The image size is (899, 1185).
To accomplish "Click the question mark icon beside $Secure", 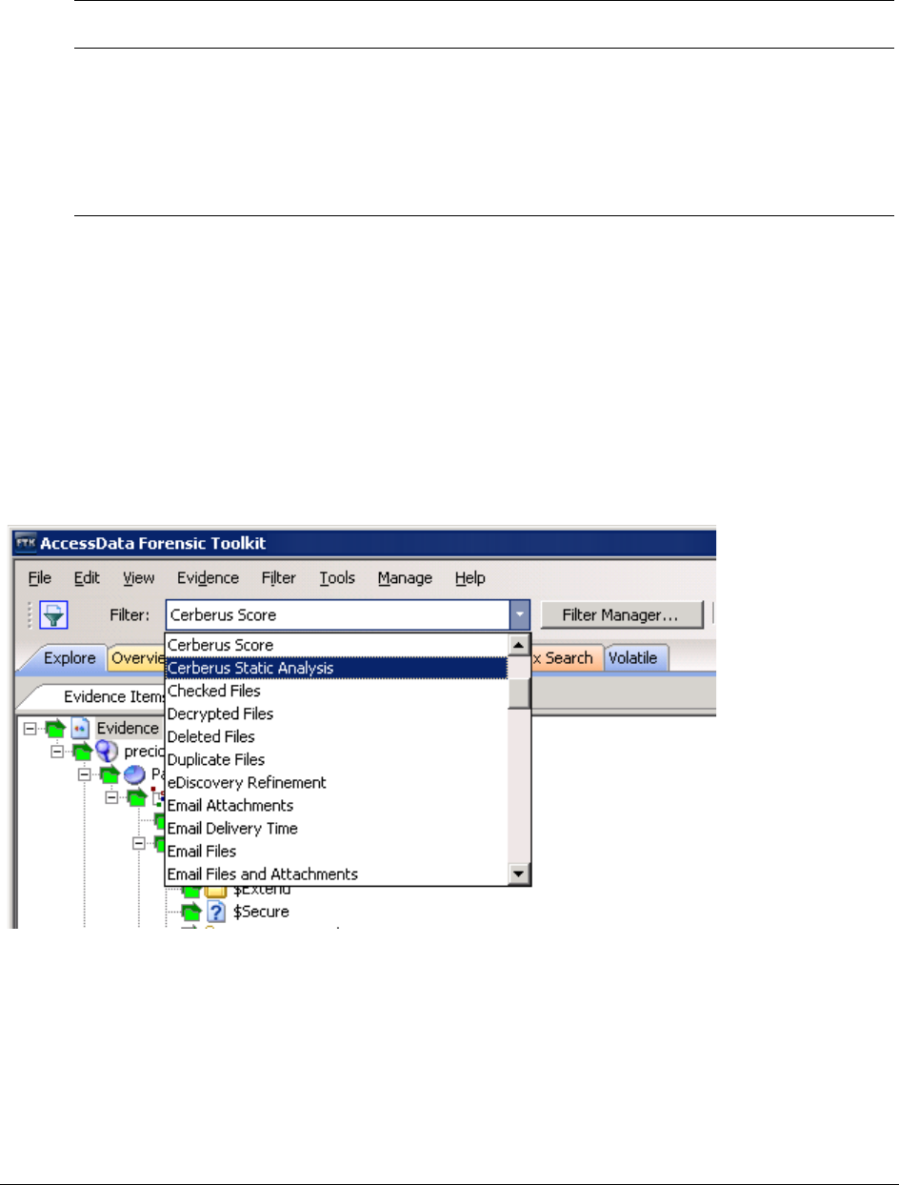I will click(214, 912).
